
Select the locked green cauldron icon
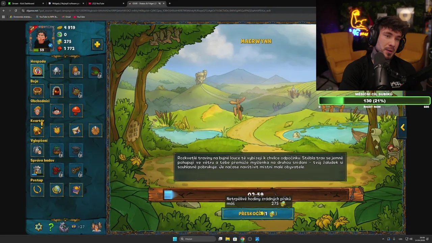pyautogui.click(x=57, y=150)
